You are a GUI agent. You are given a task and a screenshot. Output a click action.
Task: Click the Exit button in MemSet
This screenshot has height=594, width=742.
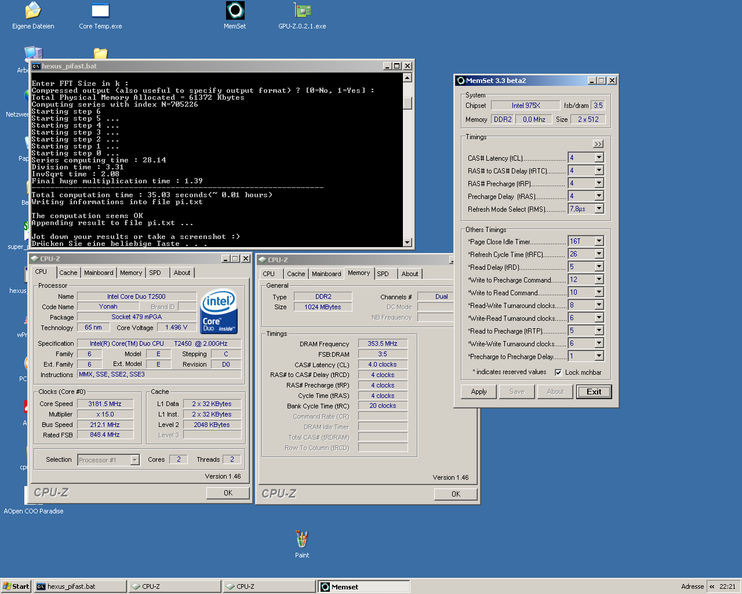(x=594, y=392)
